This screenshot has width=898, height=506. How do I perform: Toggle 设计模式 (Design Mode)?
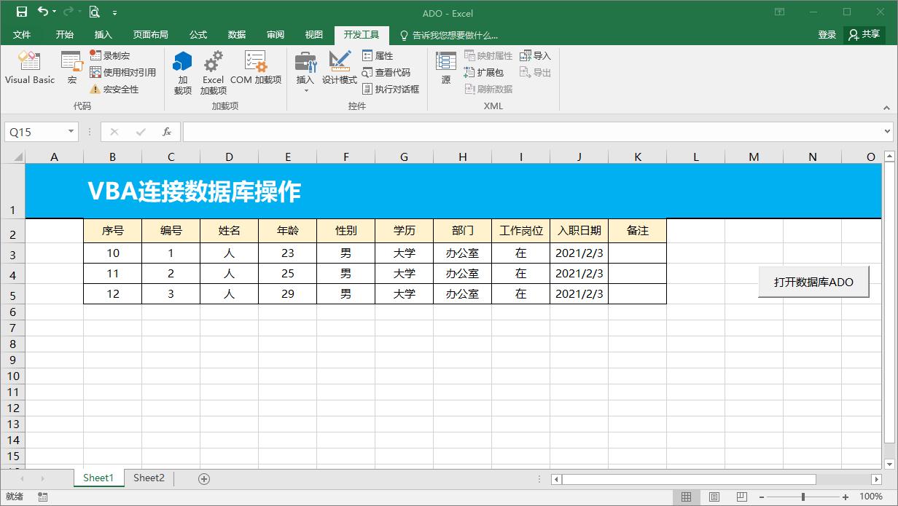pyautogui.click(x=340, y=69)
